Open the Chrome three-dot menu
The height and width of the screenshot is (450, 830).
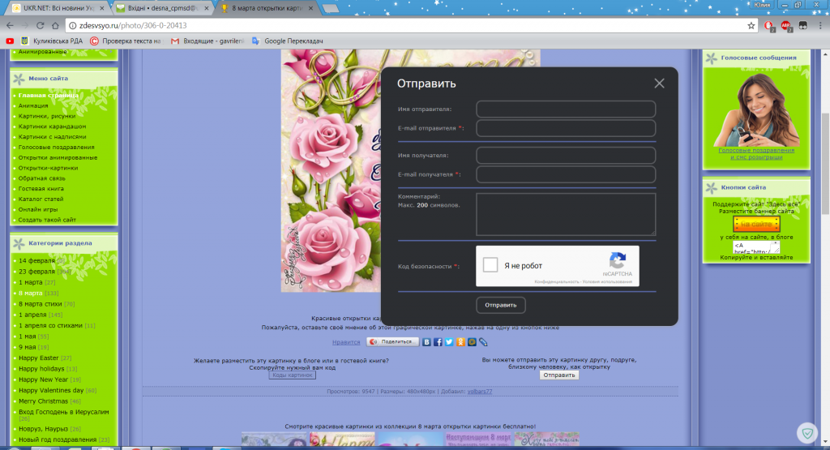point(820,25)
